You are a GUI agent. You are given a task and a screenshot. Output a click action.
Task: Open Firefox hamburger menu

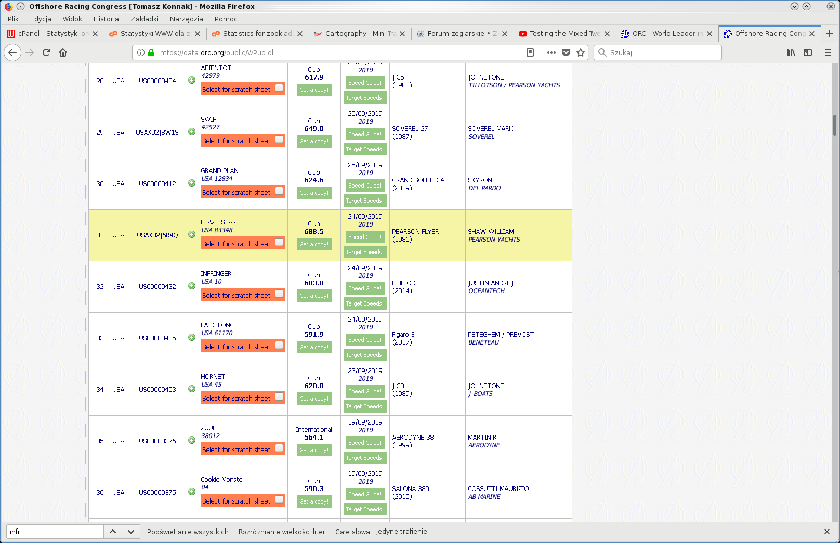828,52
